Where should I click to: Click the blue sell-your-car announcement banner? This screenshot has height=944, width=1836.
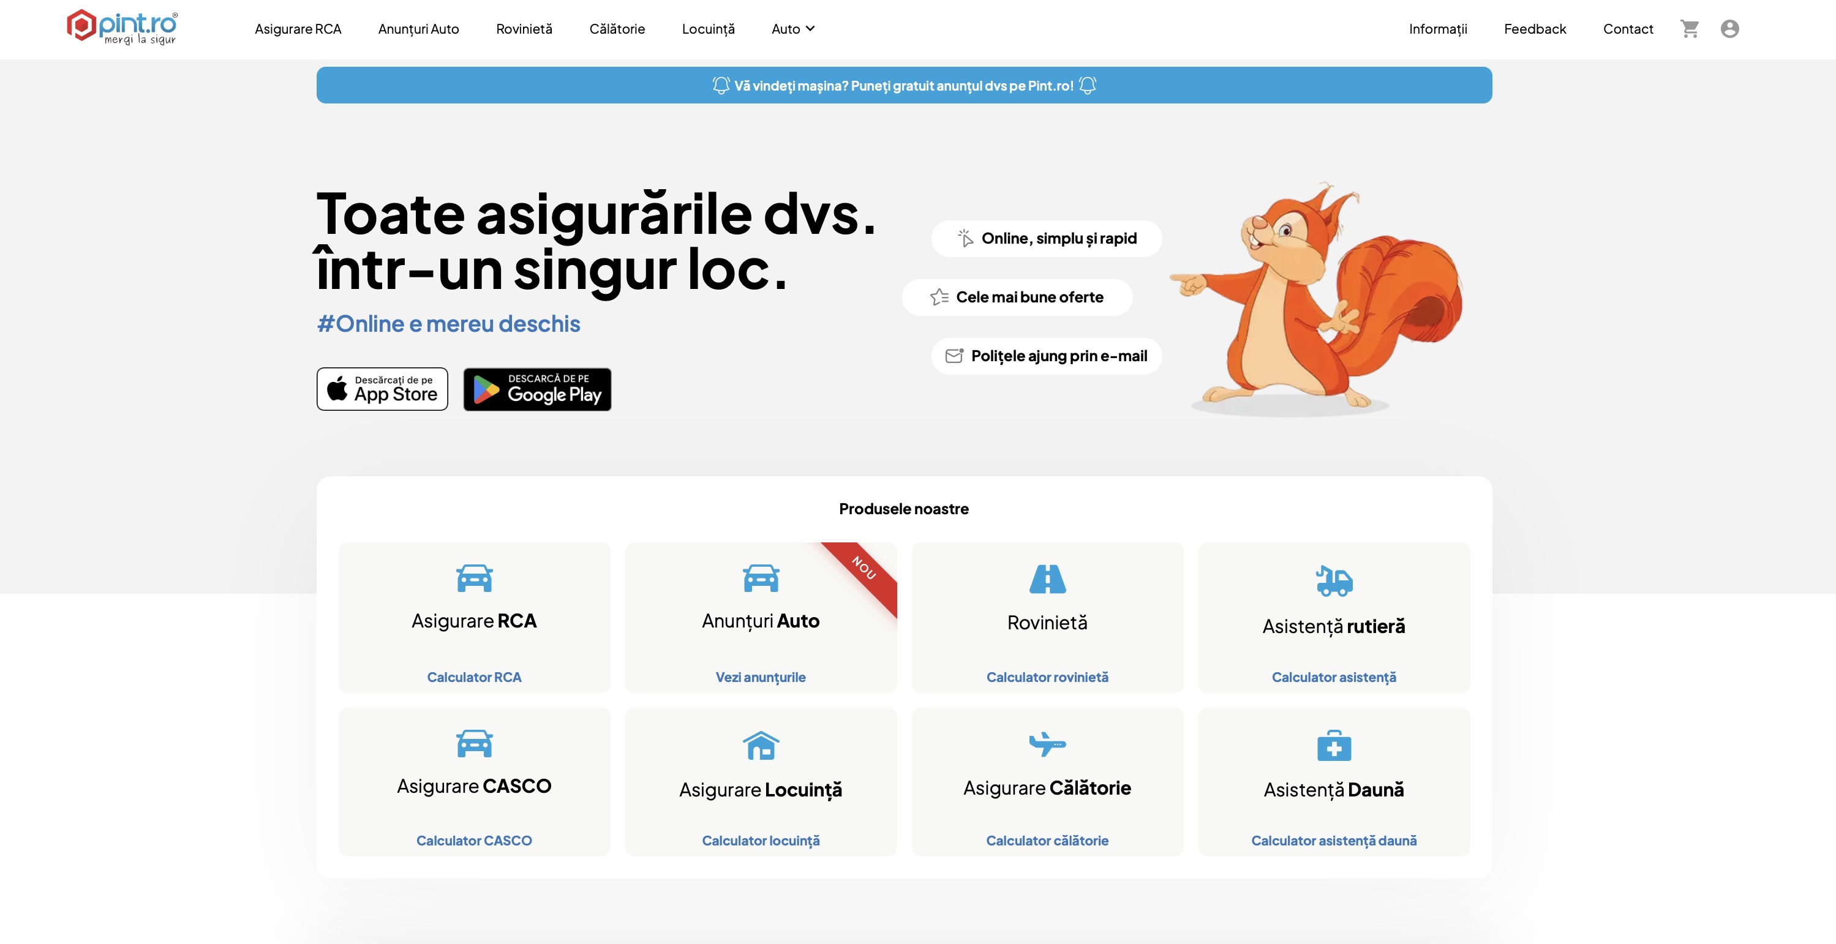pyautogui.click(x=904, y=86)
